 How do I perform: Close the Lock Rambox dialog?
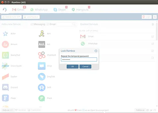pos(96,51)
